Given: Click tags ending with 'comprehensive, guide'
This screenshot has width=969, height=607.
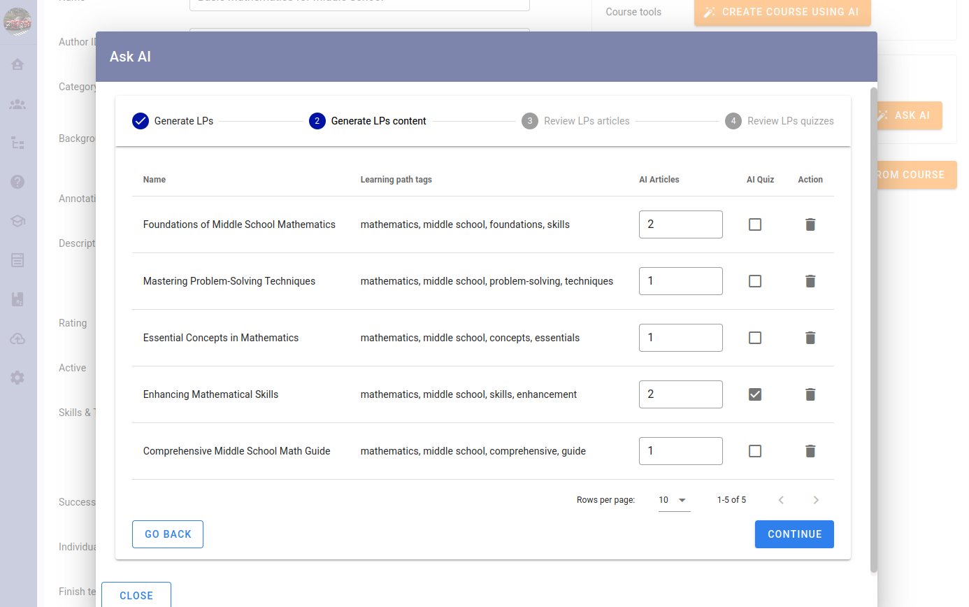Looking at the screenshot, I should pyautogui.click(x=473, y=451).
